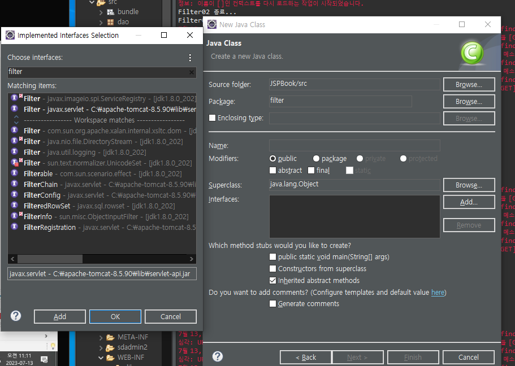Screen dimensions: 515x366
Task: Click the scroll right arrow under matching items
Action: [192, 259]
